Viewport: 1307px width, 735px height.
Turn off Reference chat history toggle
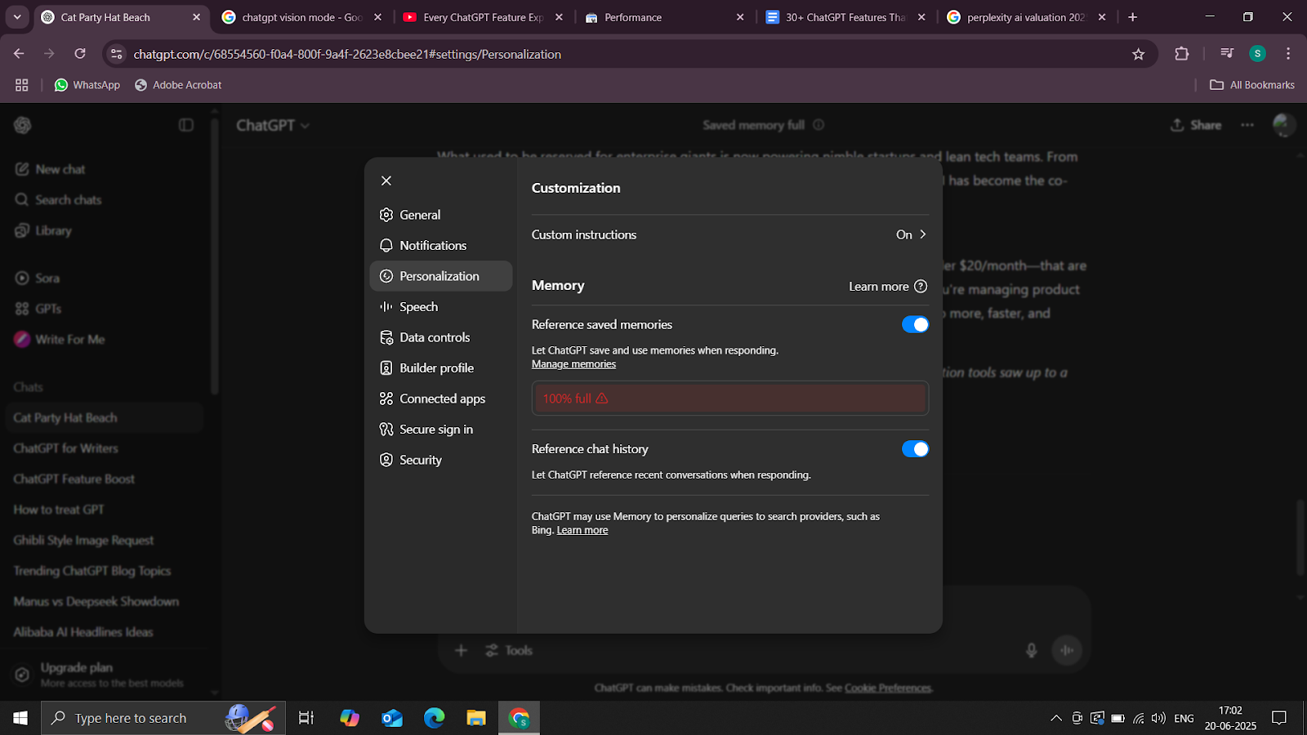915,449
